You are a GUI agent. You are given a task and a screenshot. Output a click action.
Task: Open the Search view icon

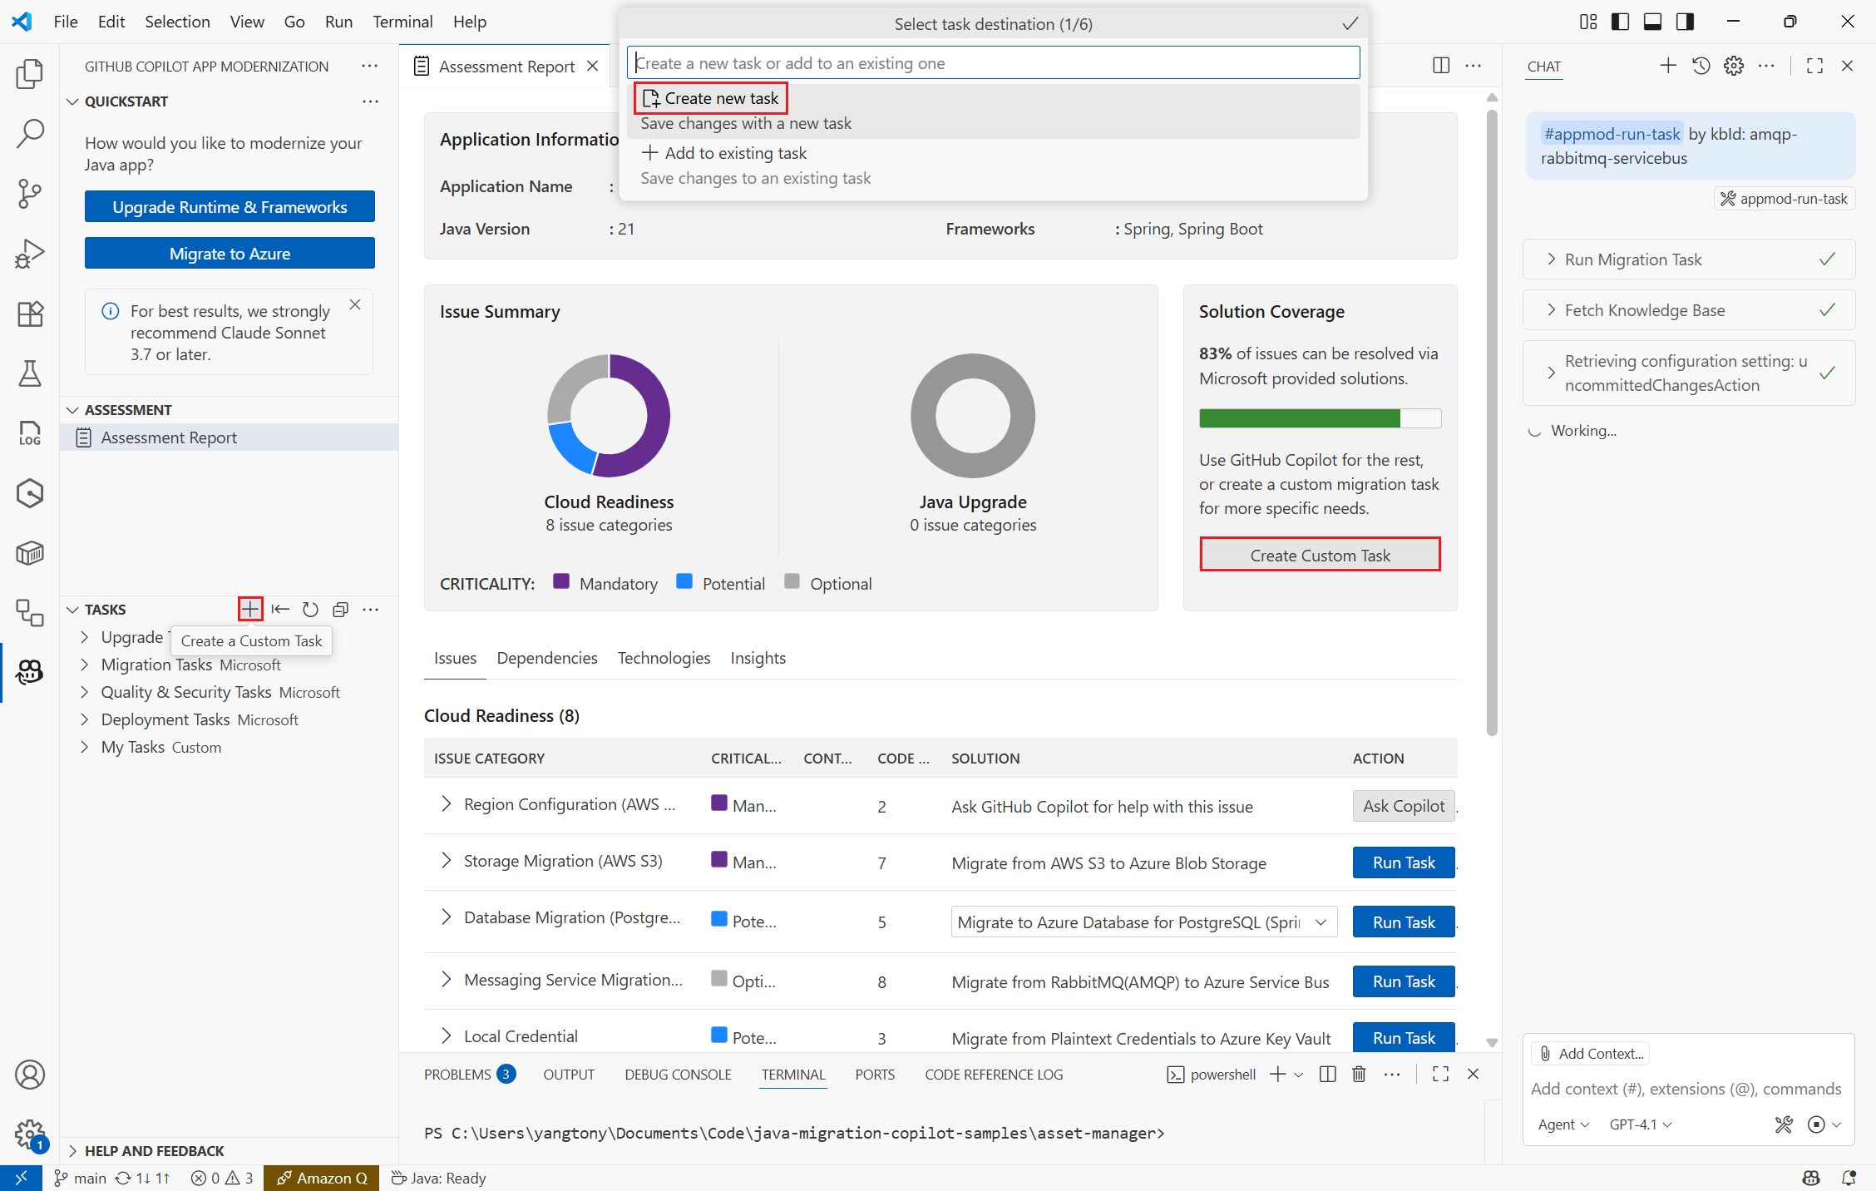click(x=30, y=133)
